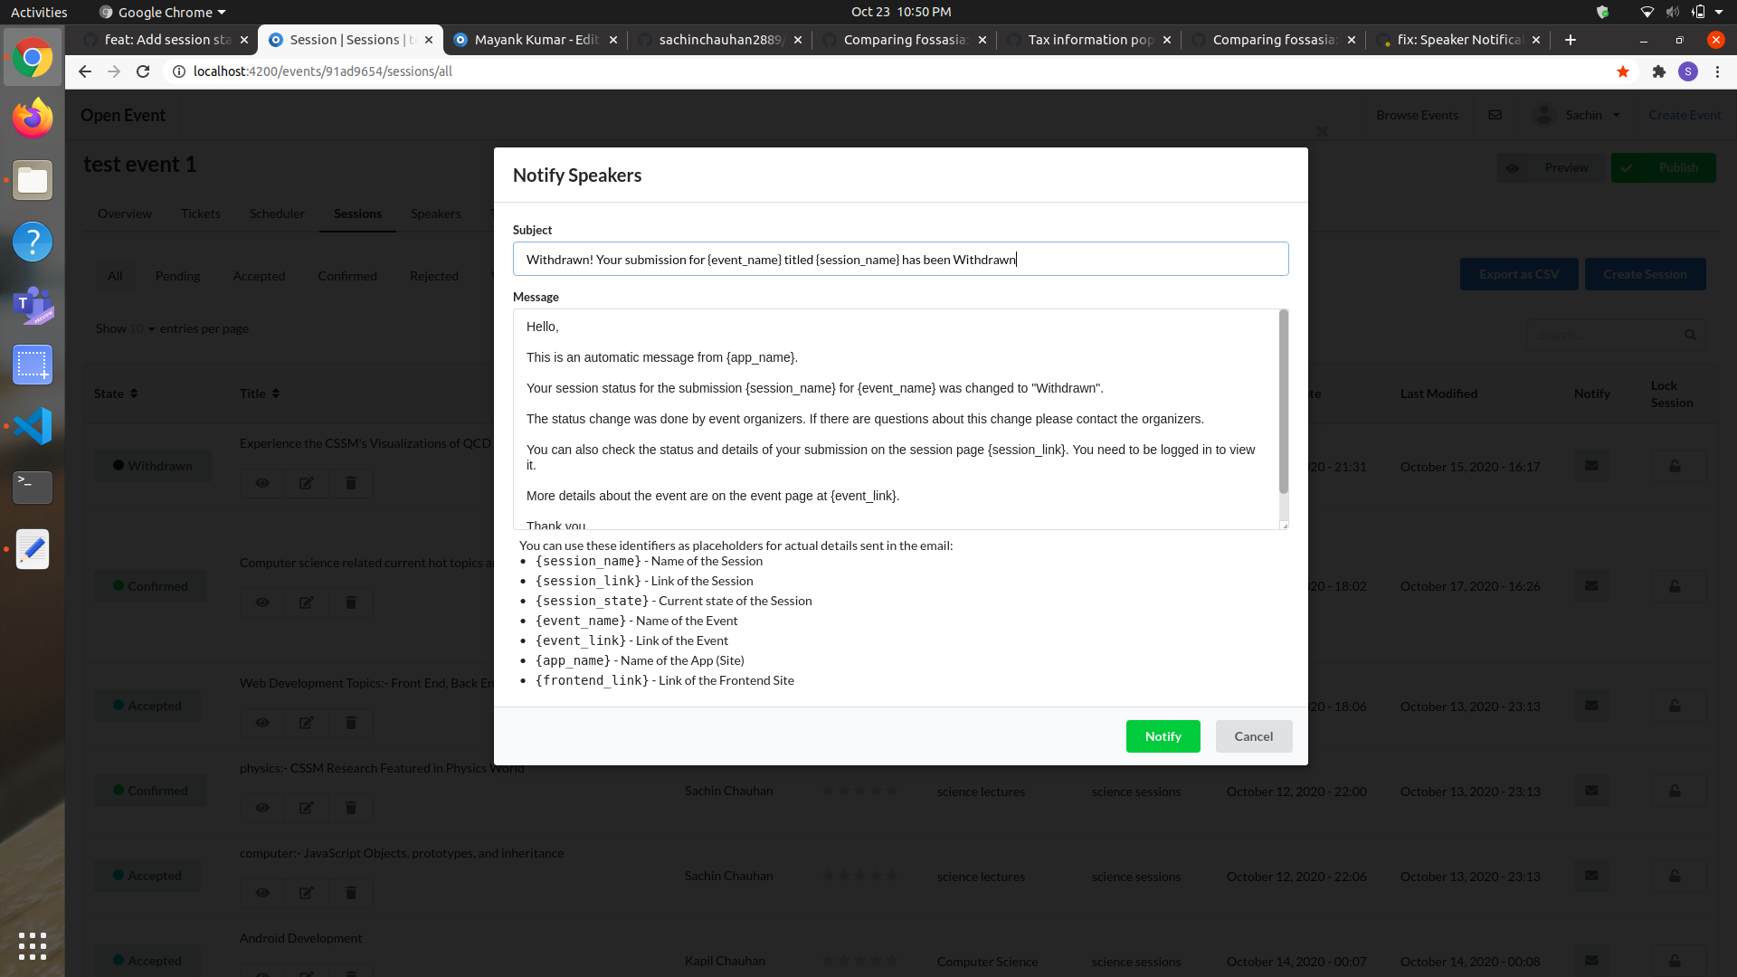Click the mail envelope icon in navbar

tap(1495, 115)
